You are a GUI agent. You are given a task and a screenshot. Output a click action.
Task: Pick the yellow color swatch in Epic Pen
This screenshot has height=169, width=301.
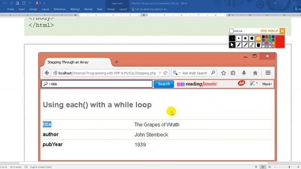tap(273, 43)
